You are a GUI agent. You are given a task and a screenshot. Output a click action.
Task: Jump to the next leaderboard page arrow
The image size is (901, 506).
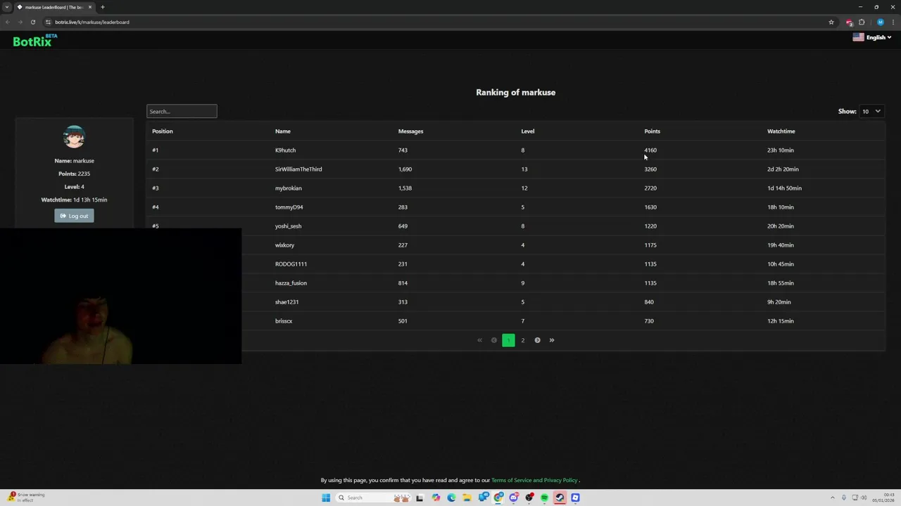[x=537, y=340]
